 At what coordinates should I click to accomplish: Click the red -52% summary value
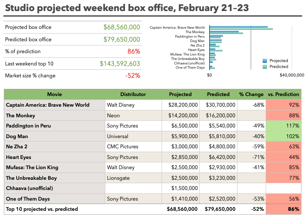pos(133,76)
